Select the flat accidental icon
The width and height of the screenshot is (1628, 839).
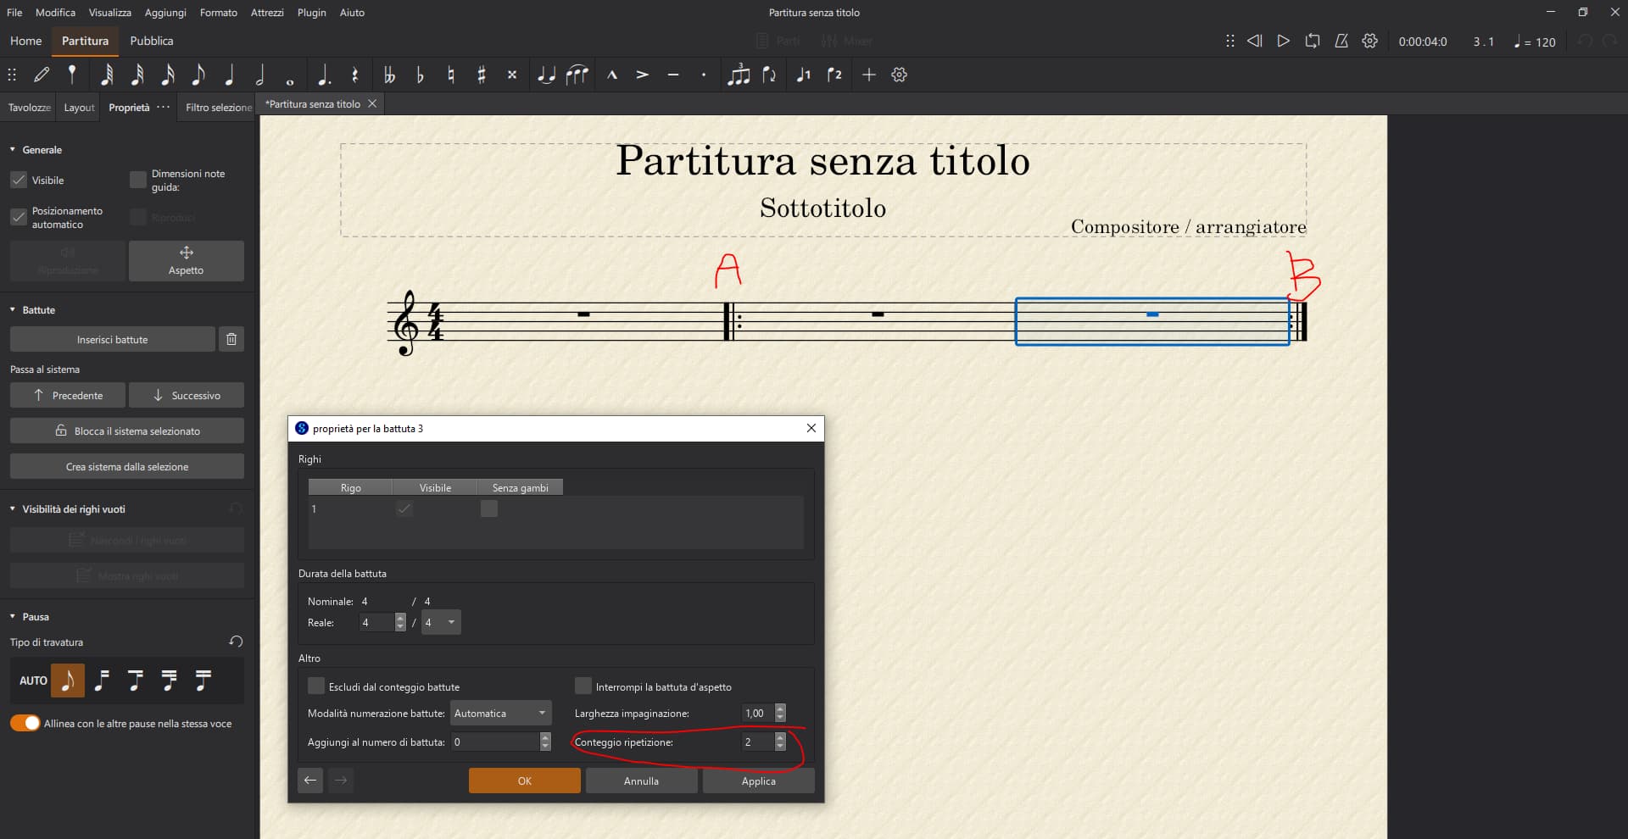[x=420, y=75]
